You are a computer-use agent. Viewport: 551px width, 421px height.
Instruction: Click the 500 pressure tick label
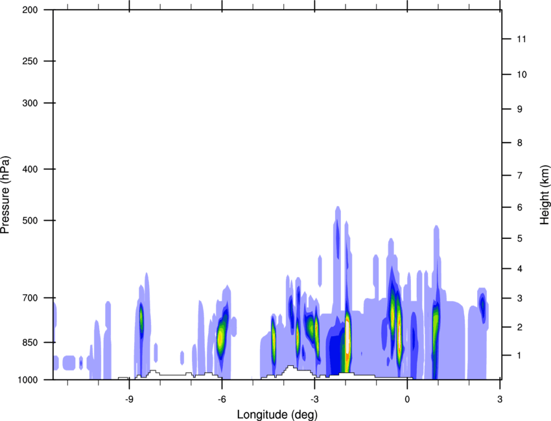click(x=30, y=220)
